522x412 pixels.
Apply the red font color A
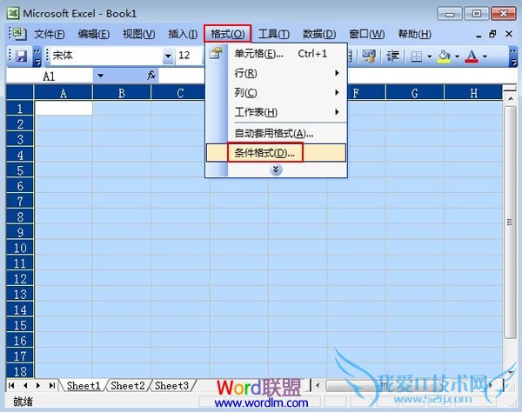[472, 56]
